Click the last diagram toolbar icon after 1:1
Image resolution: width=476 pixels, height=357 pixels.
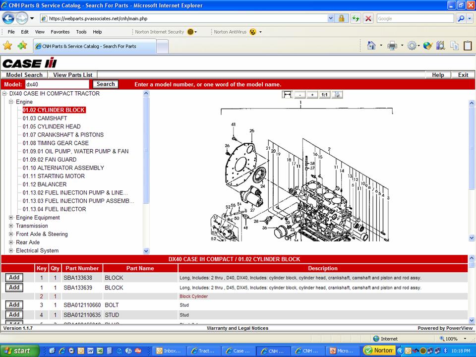point(337,95)
